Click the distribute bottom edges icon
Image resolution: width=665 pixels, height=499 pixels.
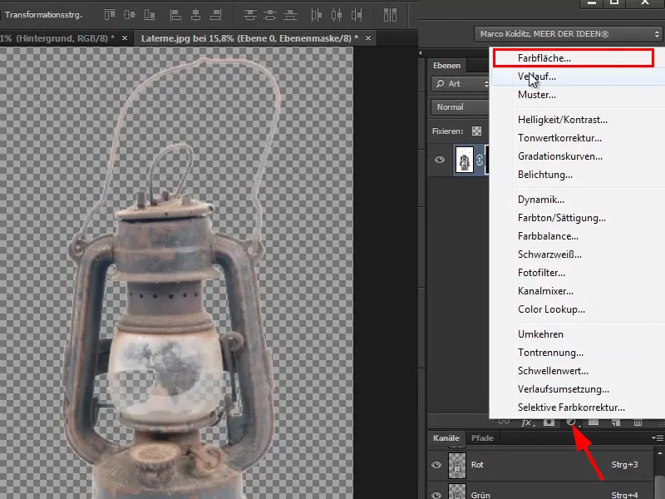point(290,15)
